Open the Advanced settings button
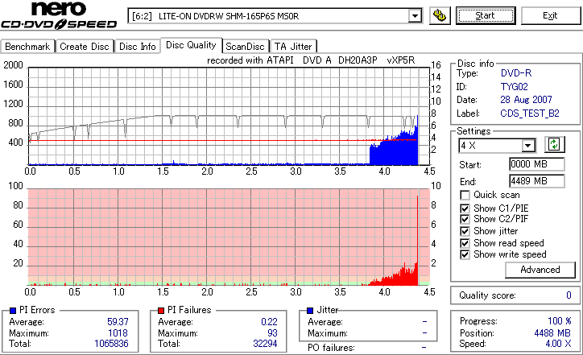 click(540, 270)
